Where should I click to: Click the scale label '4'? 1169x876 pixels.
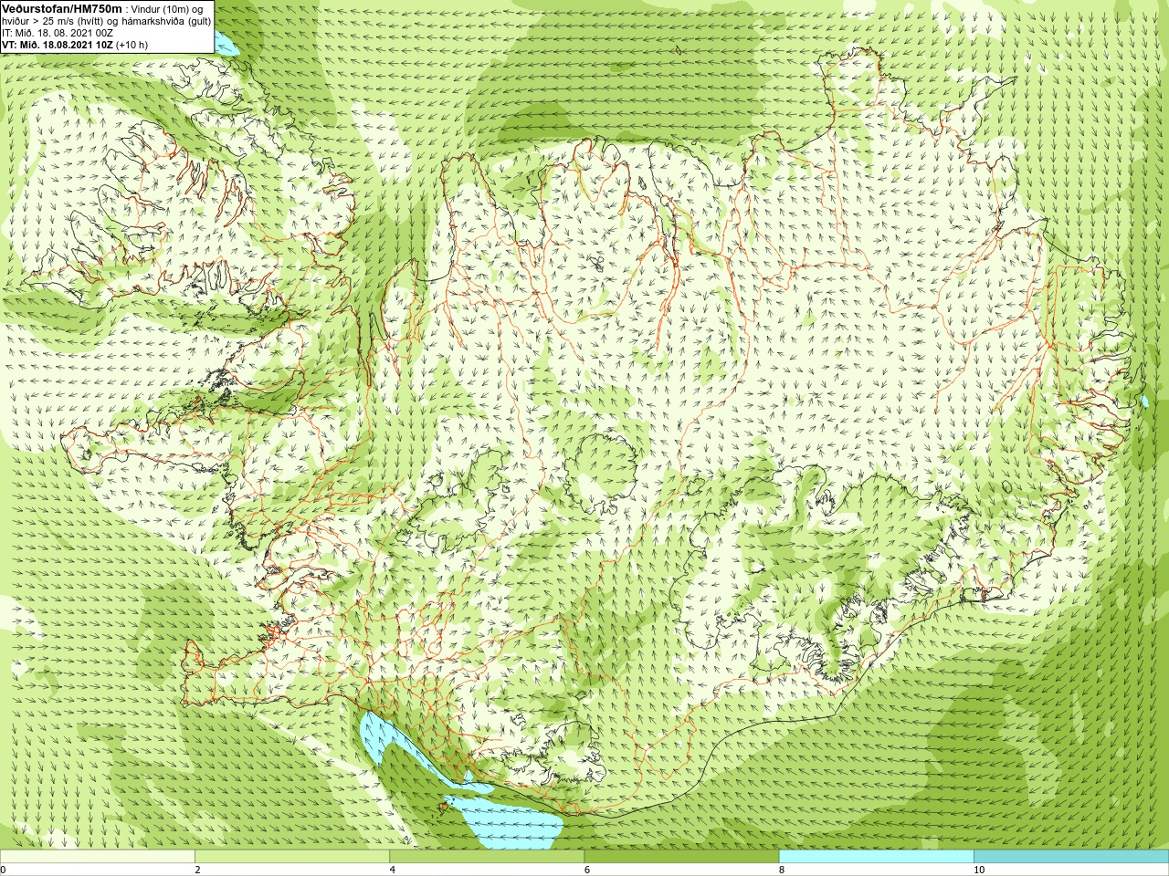pos(393,870)
